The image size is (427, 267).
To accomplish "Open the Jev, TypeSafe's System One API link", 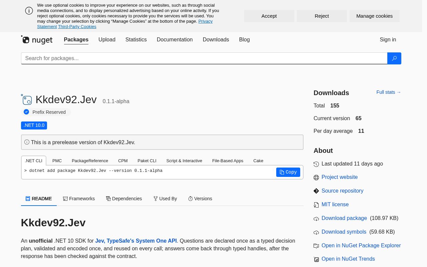I will click(136, 241).
